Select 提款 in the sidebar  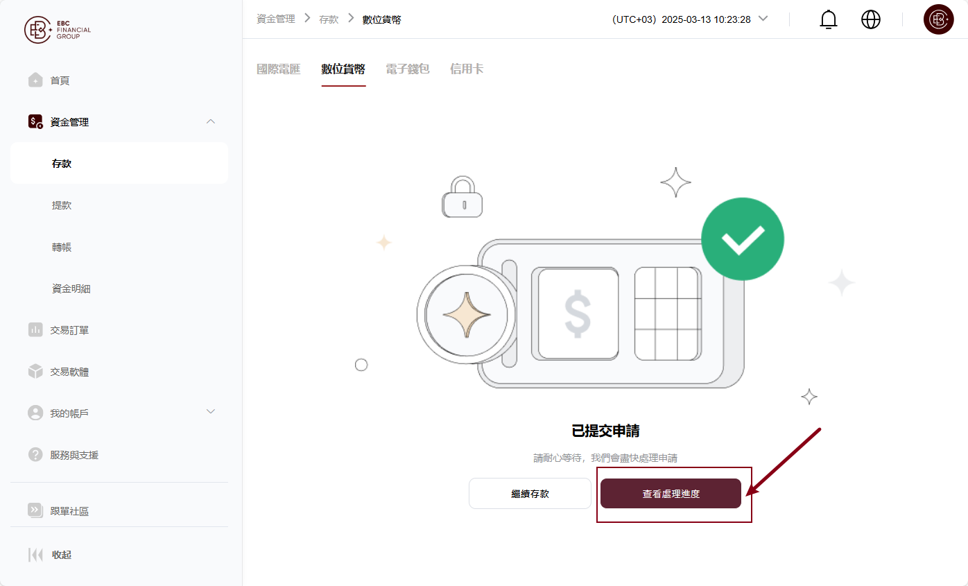click(62, 205)
